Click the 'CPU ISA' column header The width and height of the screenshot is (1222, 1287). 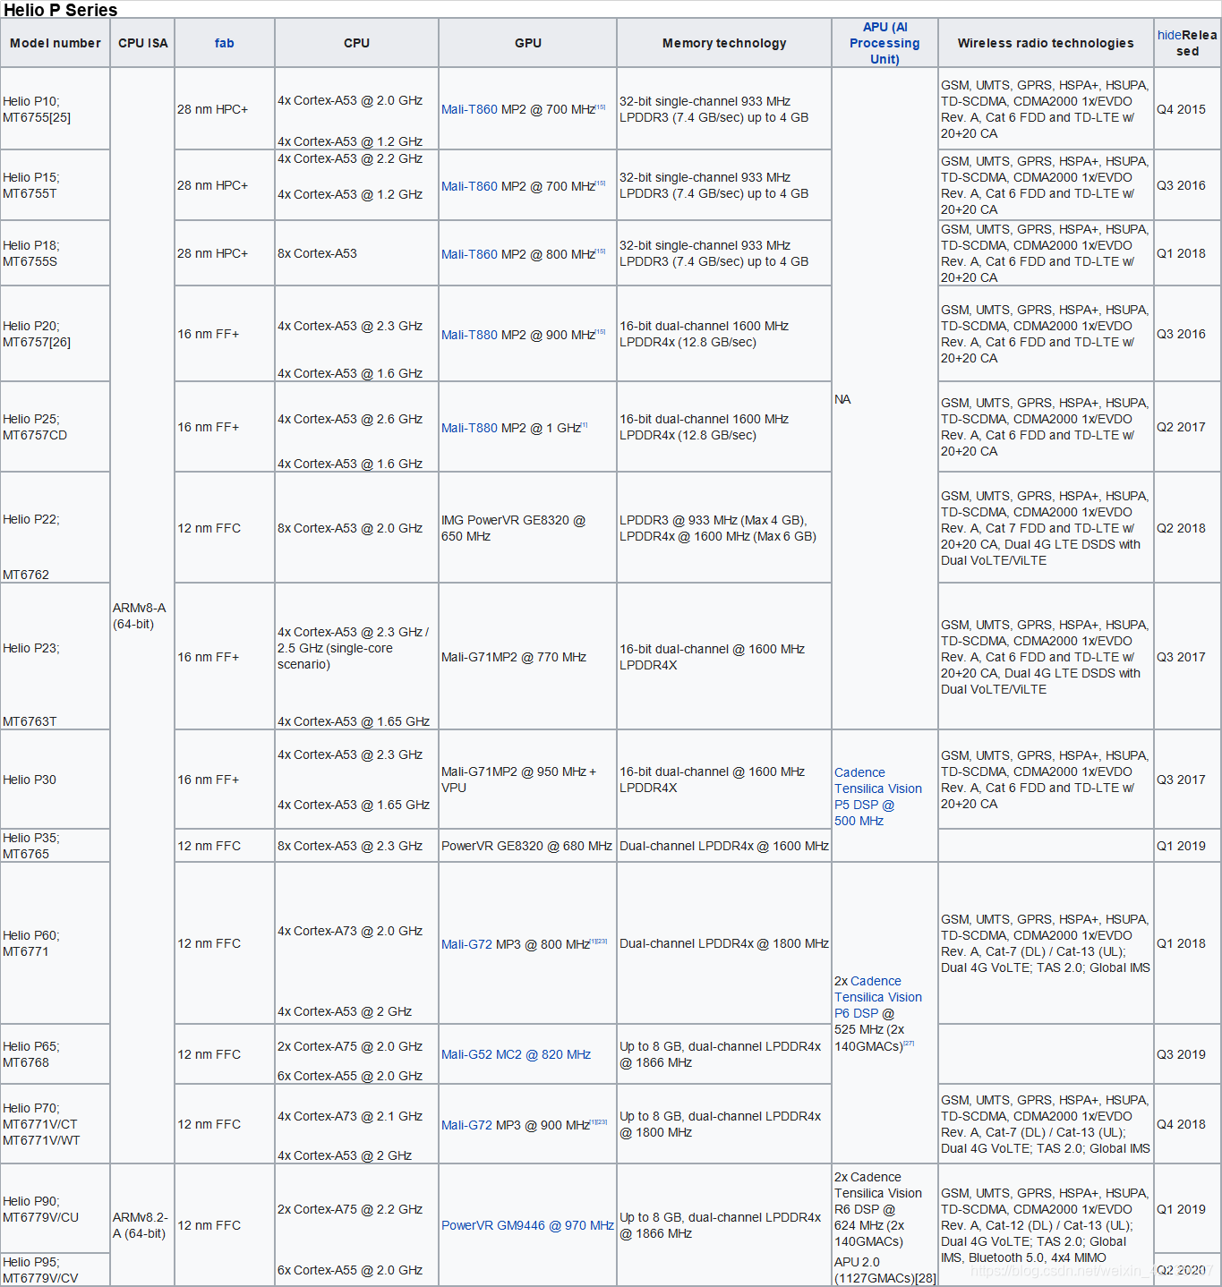pyautogui.click(x=143, y=43)
